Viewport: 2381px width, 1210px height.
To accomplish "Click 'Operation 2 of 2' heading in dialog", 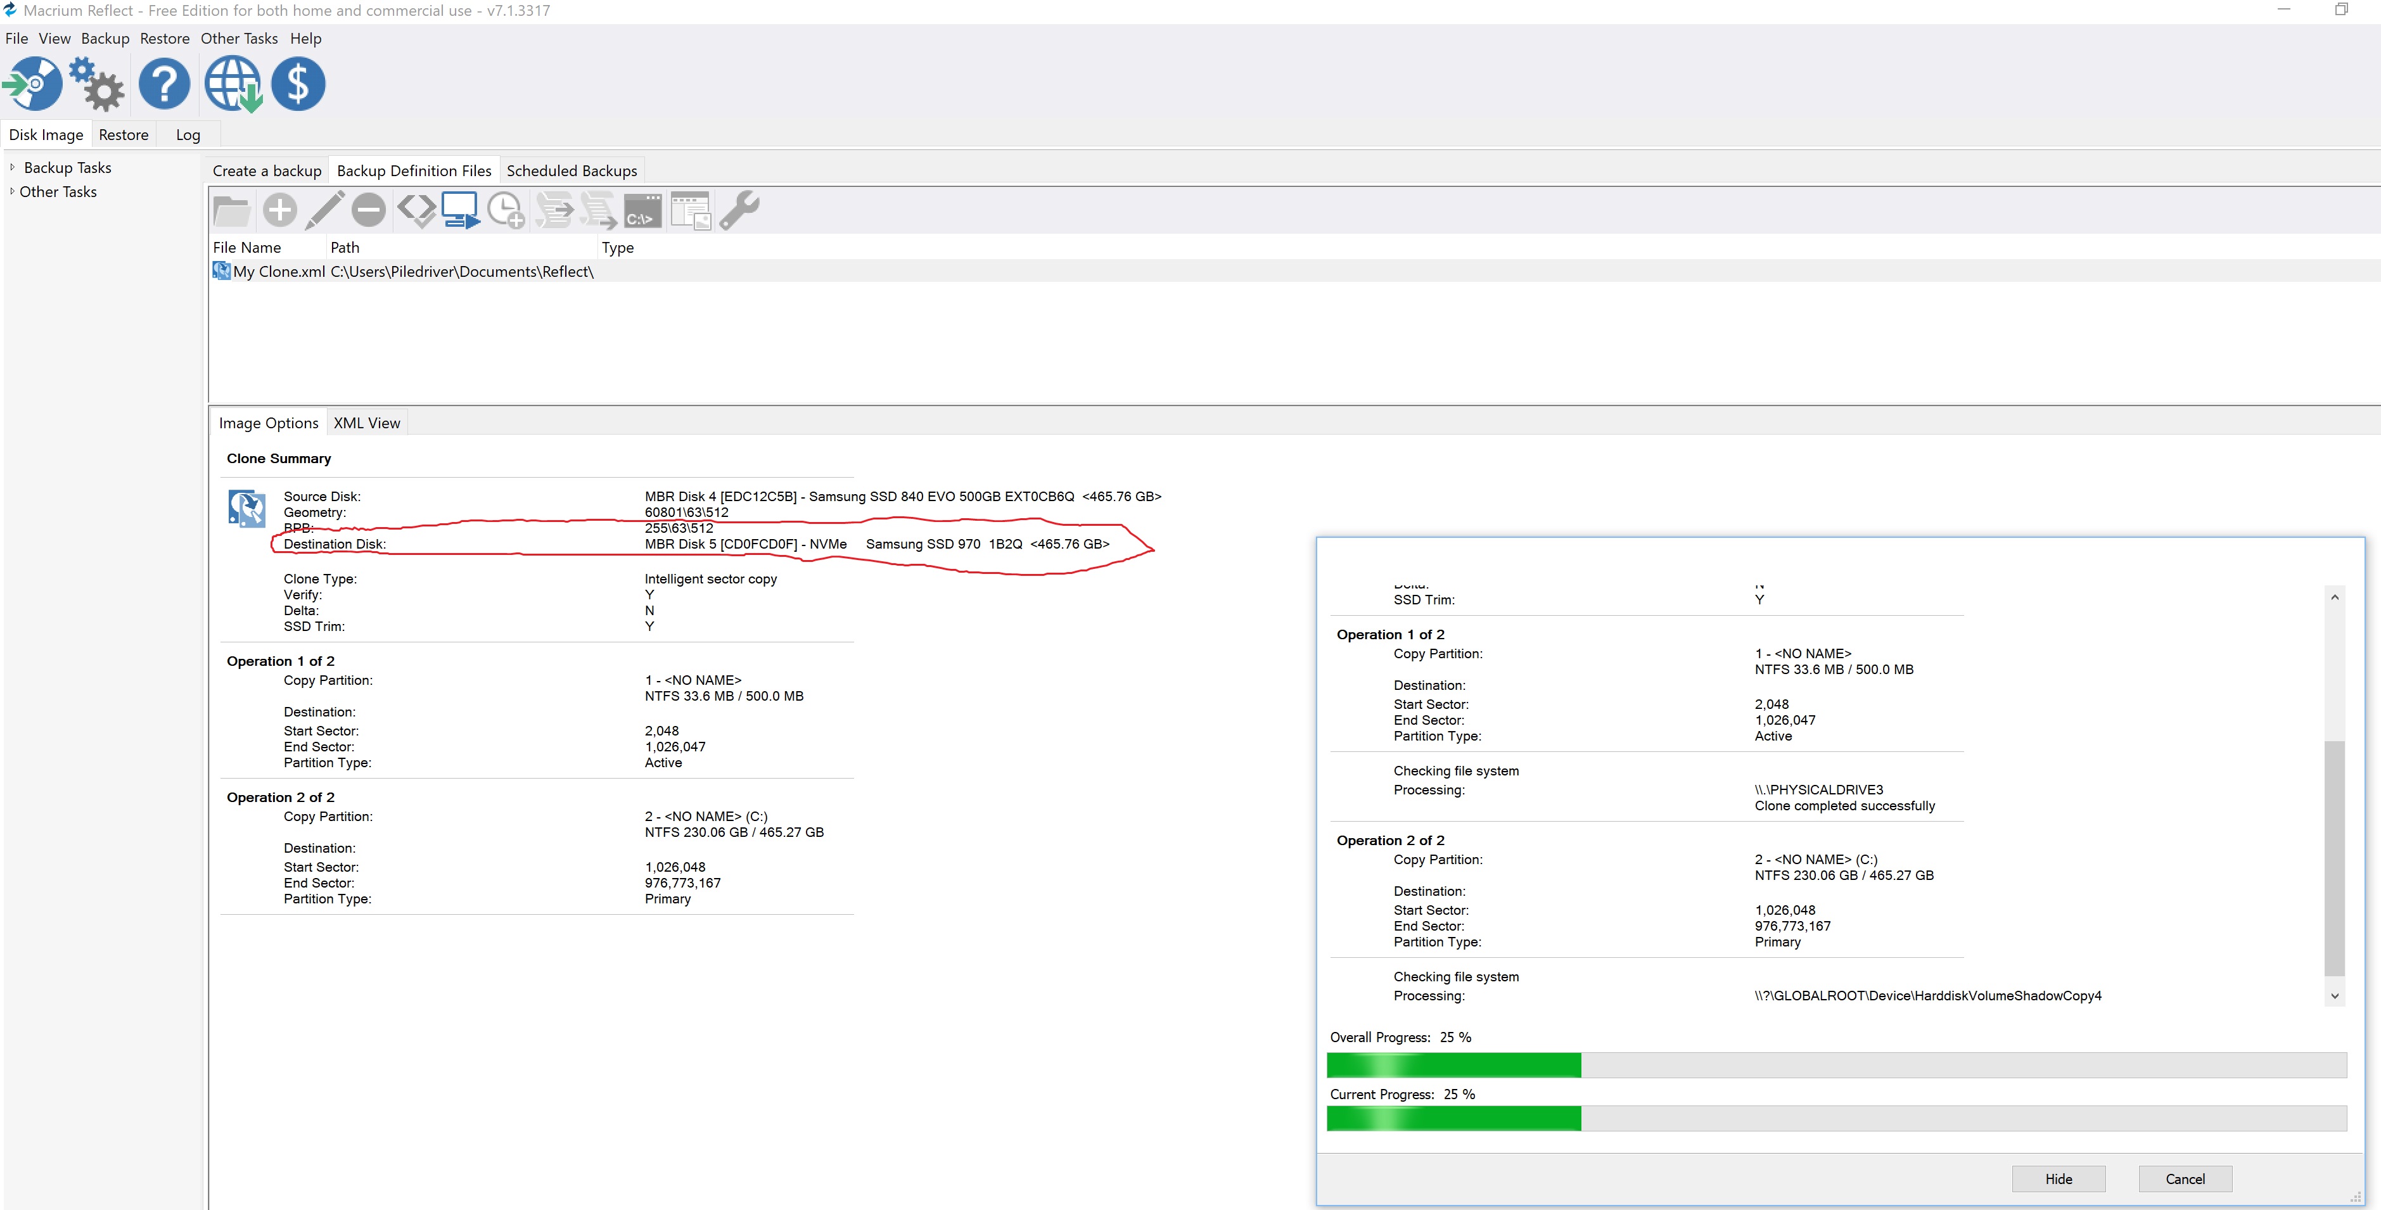I will (1390, 840).
